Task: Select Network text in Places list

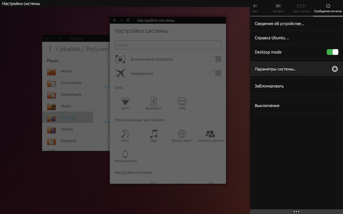Action: tap(69, 141)
